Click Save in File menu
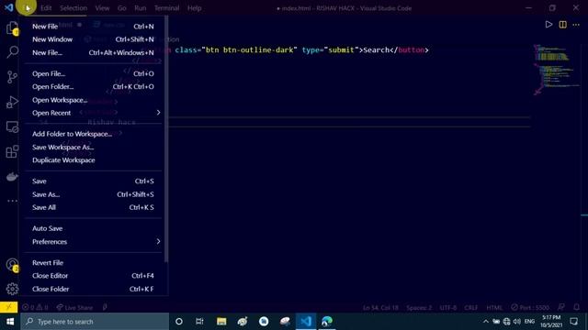The height and width of the screenshot is (330, 588). (x=93, y=181)
